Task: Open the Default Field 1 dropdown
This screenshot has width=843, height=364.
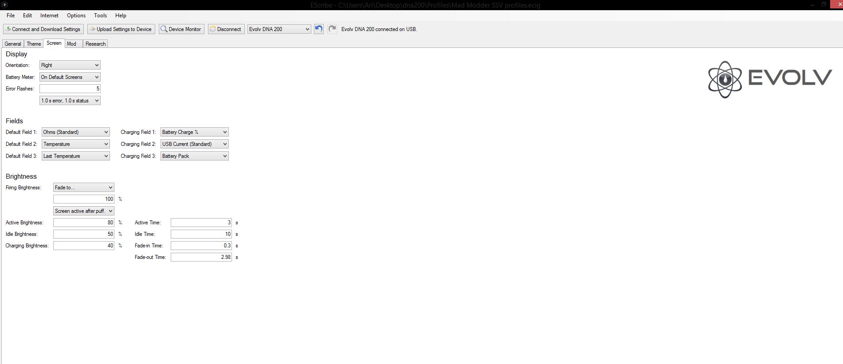Action: coord(75,132)
